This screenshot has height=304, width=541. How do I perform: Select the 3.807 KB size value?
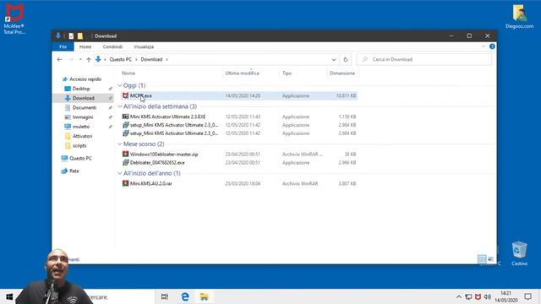pyautogui.click(x=347, y=184)
